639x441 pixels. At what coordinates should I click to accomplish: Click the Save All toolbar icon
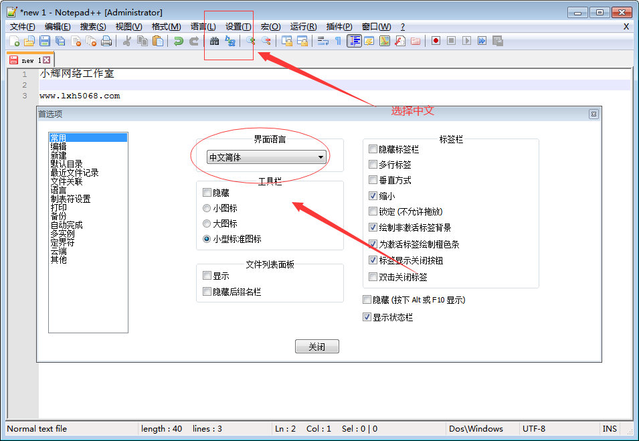[60, 41]
